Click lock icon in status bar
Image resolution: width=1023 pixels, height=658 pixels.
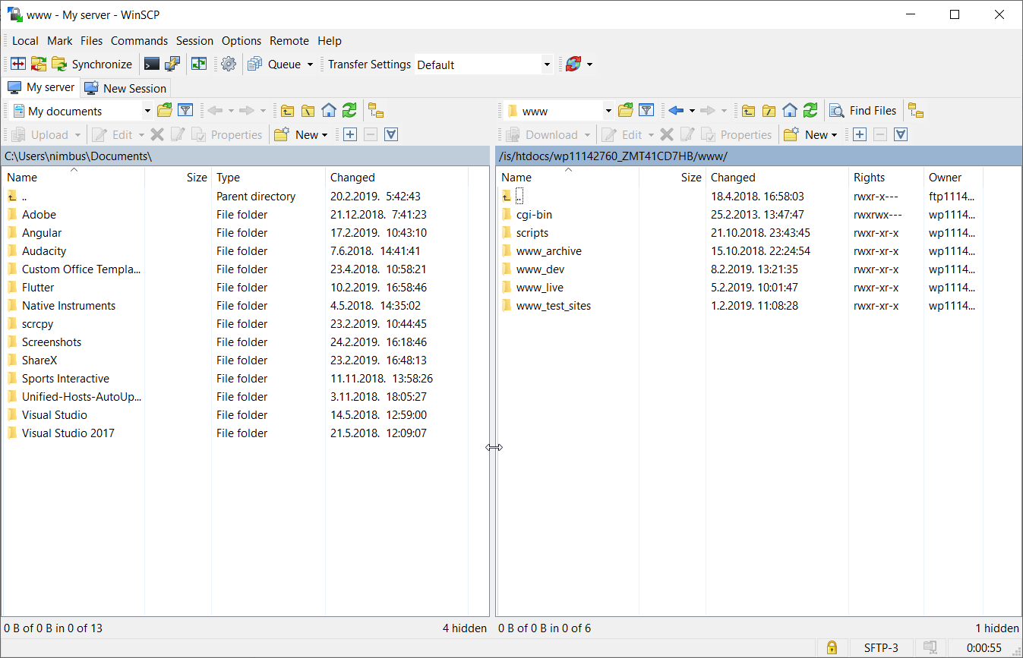pos(832,647)
